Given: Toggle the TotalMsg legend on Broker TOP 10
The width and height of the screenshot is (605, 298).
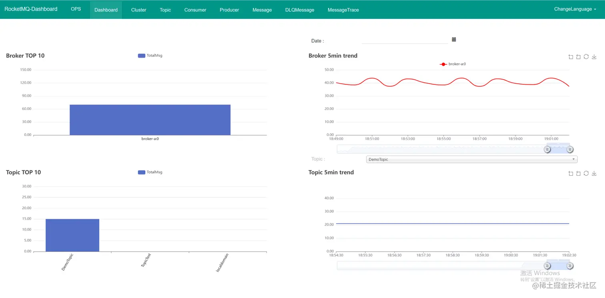Looking at the screenshot, I should tap(150, 55).
